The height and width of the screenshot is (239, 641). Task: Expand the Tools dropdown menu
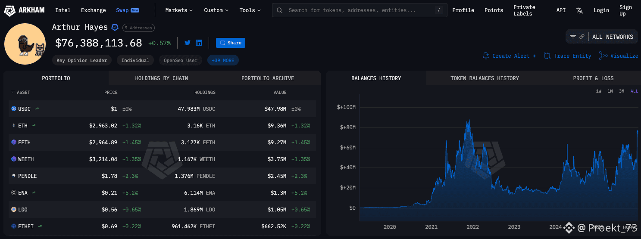click(x=250, y=10)
